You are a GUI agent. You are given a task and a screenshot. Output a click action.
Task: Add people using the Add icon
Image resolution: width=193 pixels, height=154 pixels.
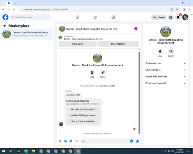tap(92, 72)
